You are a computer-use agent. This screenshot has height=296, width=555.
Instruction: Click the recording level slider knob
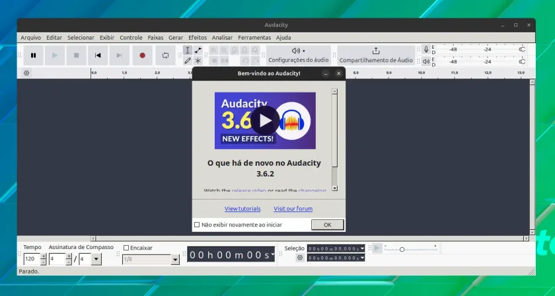click(x=522, y=50)
